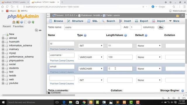Open Default dropdown for email column

tap(149, 69)
